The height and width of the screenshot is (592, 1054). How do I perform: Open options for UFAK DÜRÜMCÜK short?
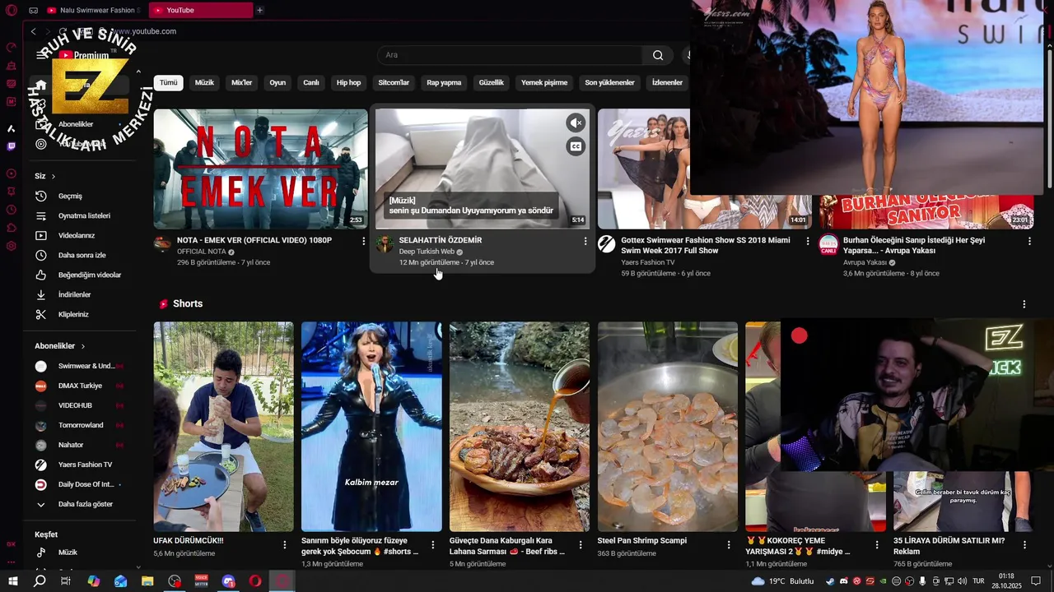tap(285, 545)
